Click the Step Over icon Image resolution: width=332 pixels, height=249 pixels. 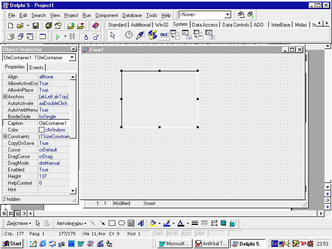[96, 37]
